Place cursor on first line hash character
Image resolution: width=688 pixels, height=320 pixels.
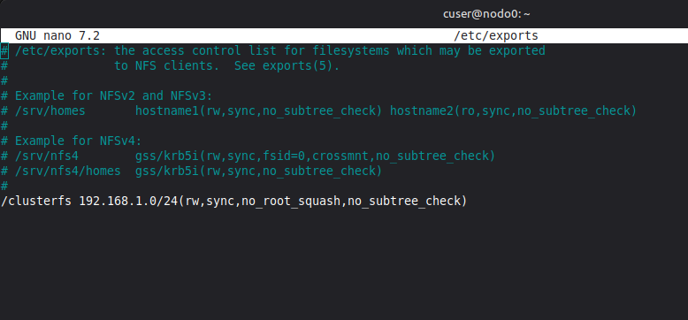click(x=4, y=51)
